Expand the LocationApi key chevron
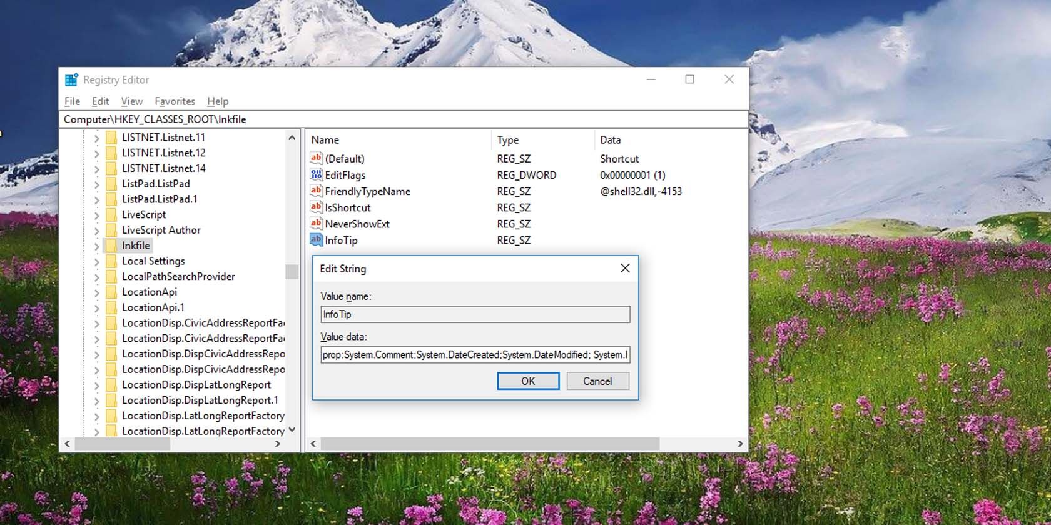 pyautogui.click(x=96, y=292)
